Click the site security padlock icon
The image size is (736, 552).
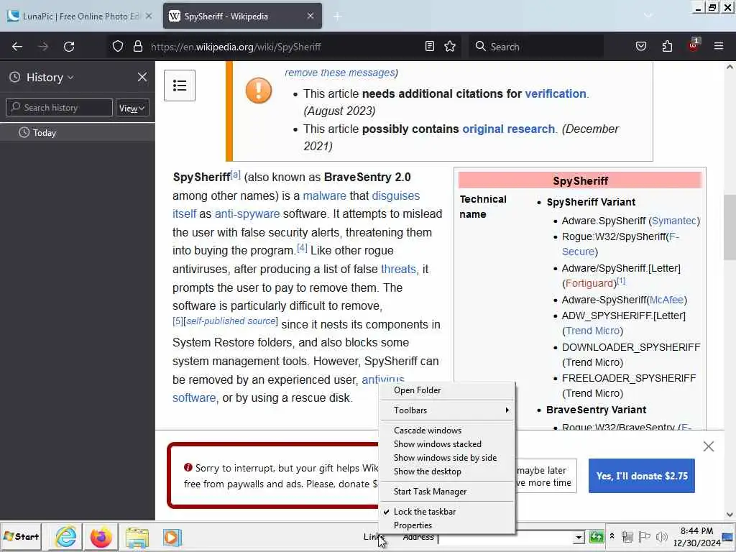coord(137,47)
